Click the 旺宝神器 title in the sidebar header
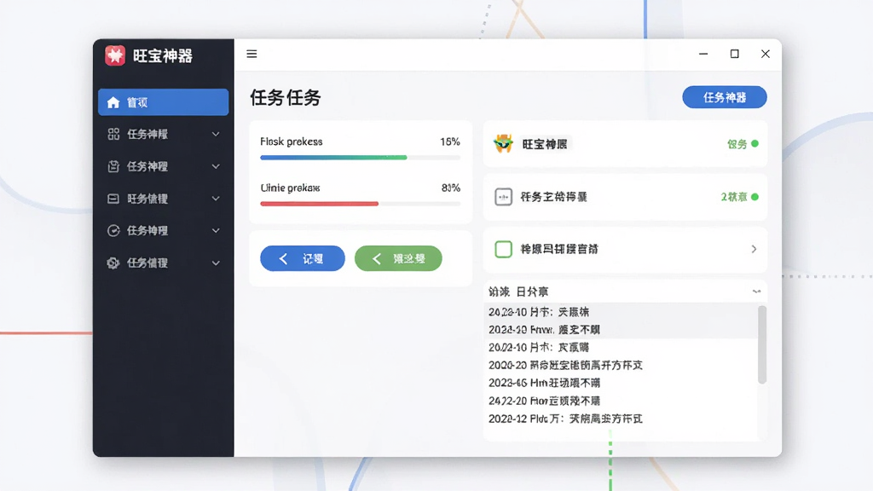 (163, 55)
